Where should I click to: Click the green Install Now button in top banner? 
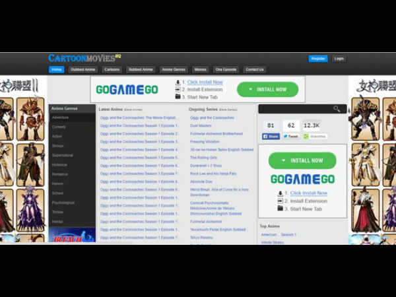pyautogui.click(x=268, y=89)
